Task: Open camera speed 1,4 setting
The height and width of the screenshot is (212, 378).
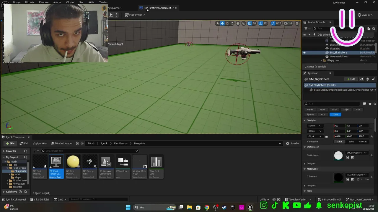Action: [288, 23]
